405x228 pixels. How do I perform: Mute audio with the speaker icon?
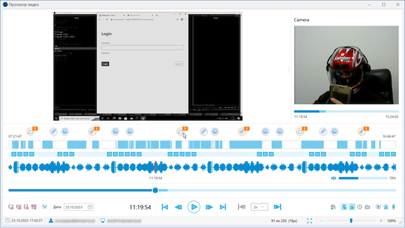tap(333, 178)
